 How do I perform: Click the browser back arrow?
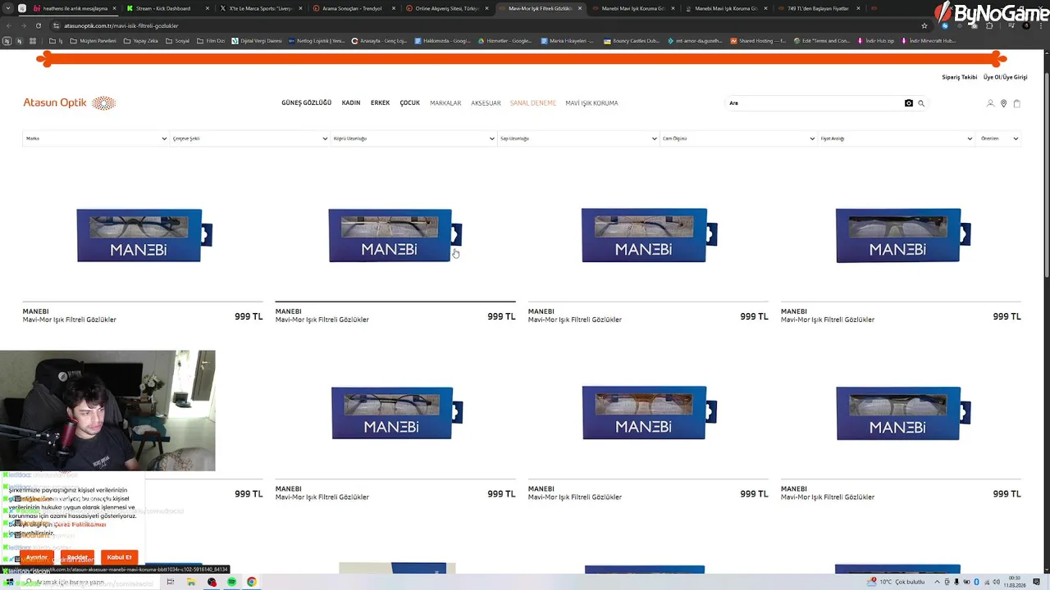8,25
